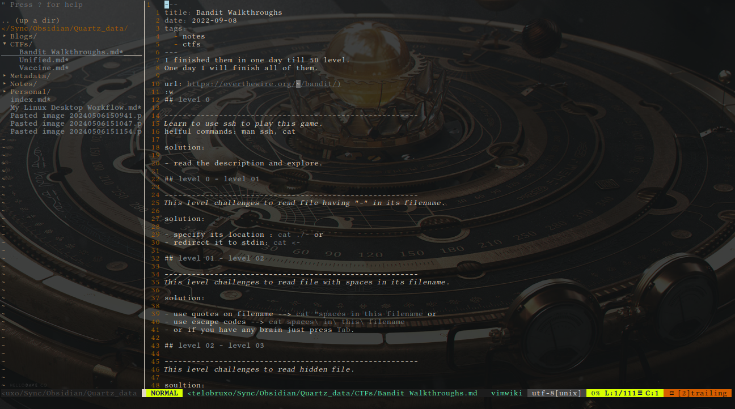Click the NERDTree status line path
Viewport: 735px width, 409px height.
pos(69,393)
